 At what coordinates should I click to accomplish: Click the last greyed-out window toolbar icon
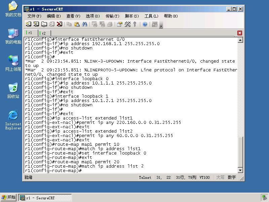(155, 24)
